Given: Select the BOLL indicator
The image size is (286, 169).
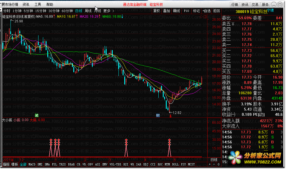Looking at the screenshot, I should coord(176,164).
